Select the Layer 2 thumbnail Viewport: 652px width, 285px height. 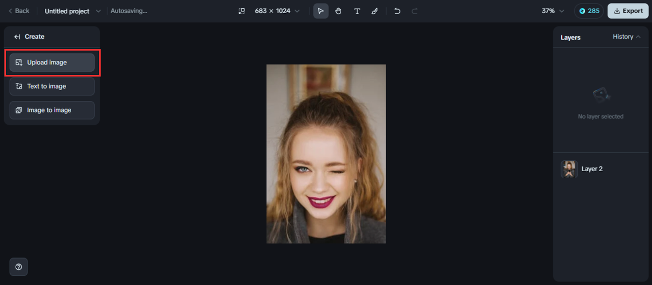pos(569,169)
